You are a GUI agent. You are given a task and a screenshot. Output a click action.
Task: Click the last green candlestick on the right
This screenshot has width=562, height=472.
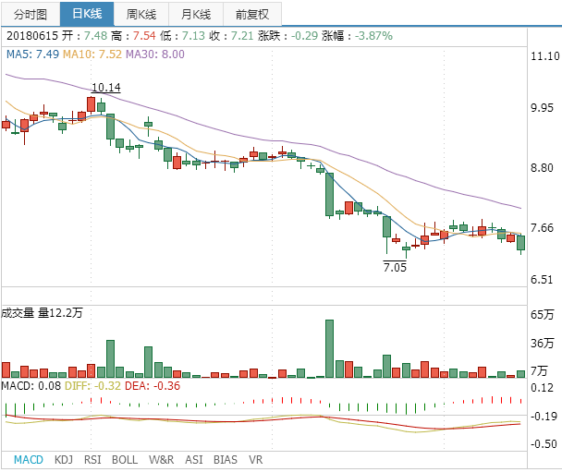point(520,243)
